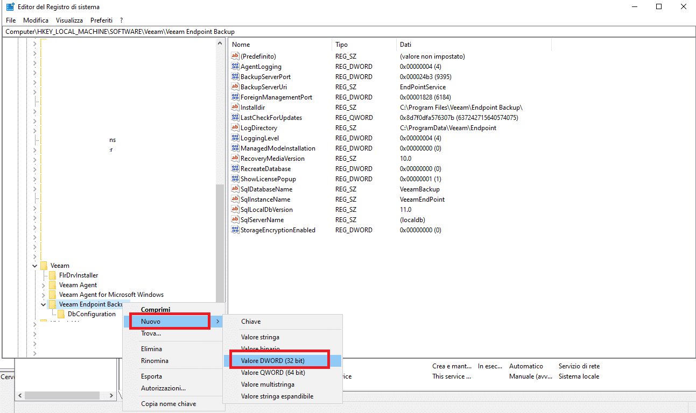Select the SqlLocalDbVersion value icon
The height and width of the screenshot is (413, 696).
click(x=235, y=209)
